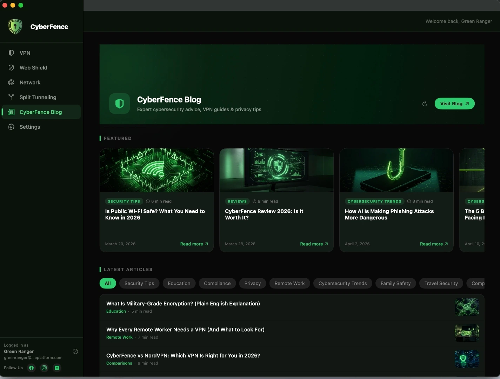Filter articles by Privacy
Image resolution: width=500 pixels, height=379 pixels.
(x=253, y=283)
